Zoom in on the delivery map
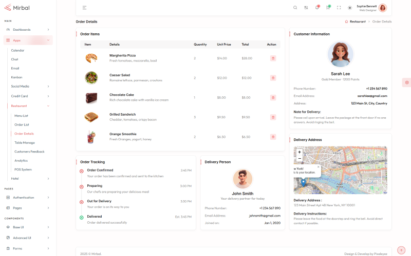Image resolution: width=411 pixels, height=256 pixels. [300, 152]
